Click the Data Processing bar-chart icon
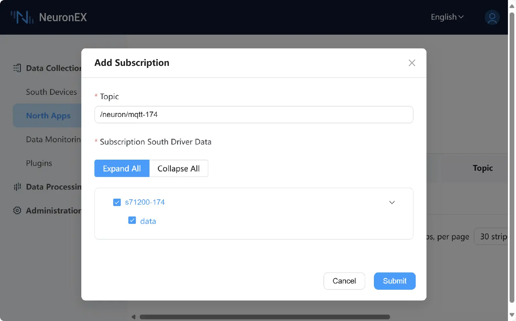The width and height of the screenshot is (516, 321). 17,187
